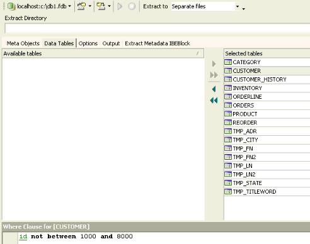Switch to the Data Tables tab
Image resolution: width=310 pixels, height=244 pixels.
click(59, 43)
